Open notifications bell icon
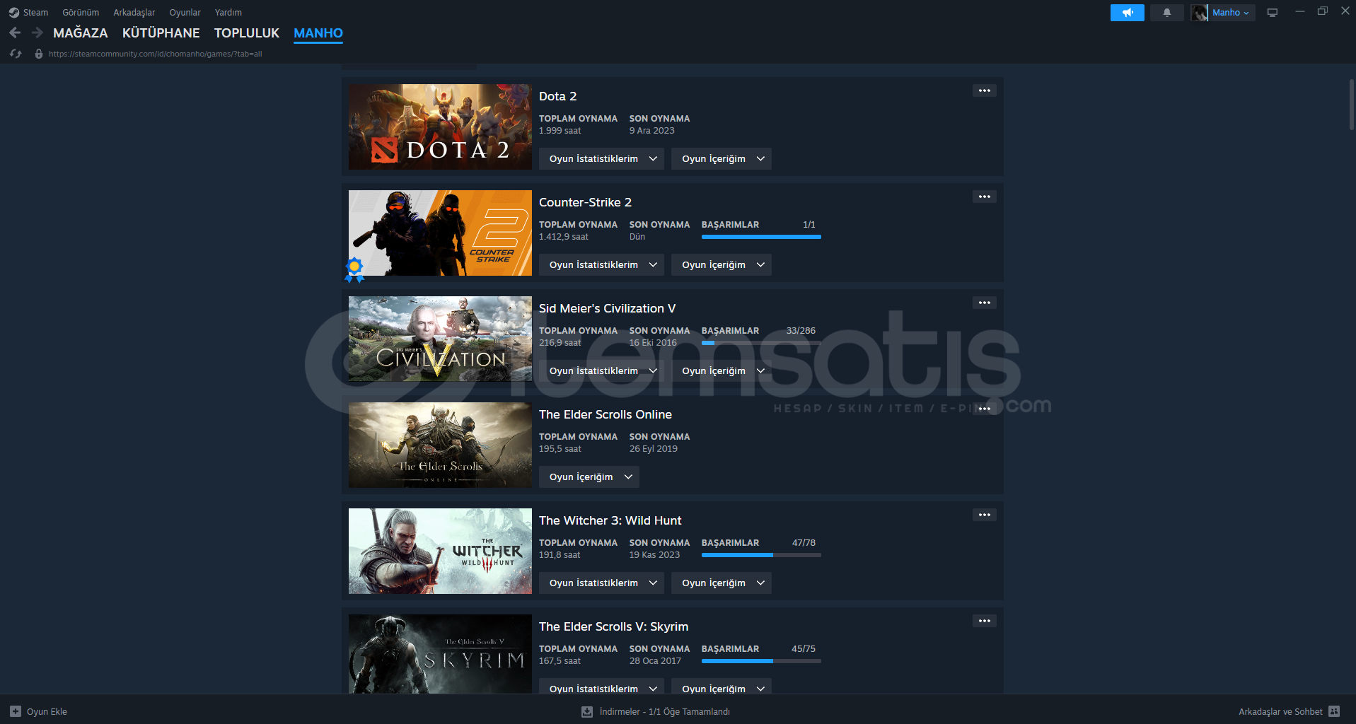Viewport: 1356px width, 724px height. coord(1167,13)
